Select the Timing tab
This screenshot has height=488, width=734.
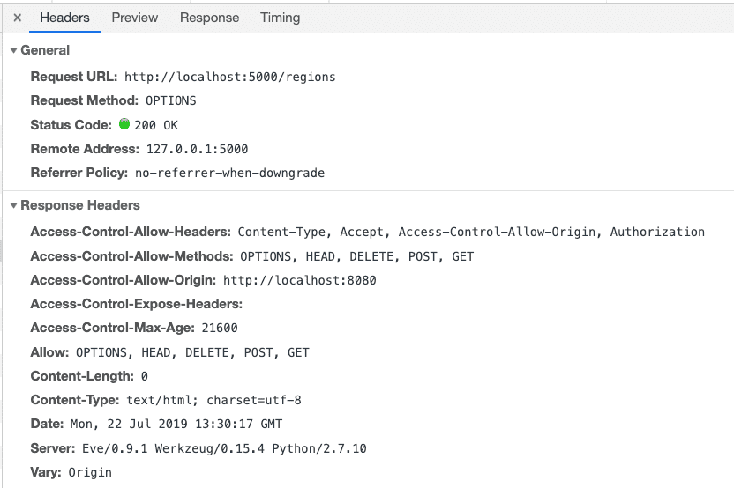(x=280, y=18)
